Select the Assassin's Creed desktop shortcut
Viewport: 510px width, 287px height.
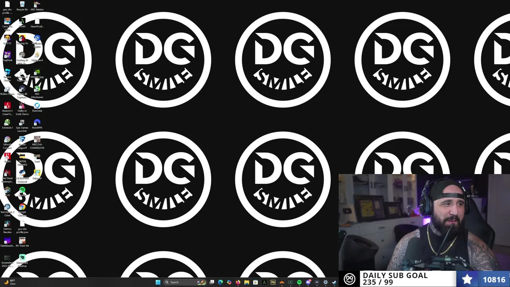coord(7,109)
